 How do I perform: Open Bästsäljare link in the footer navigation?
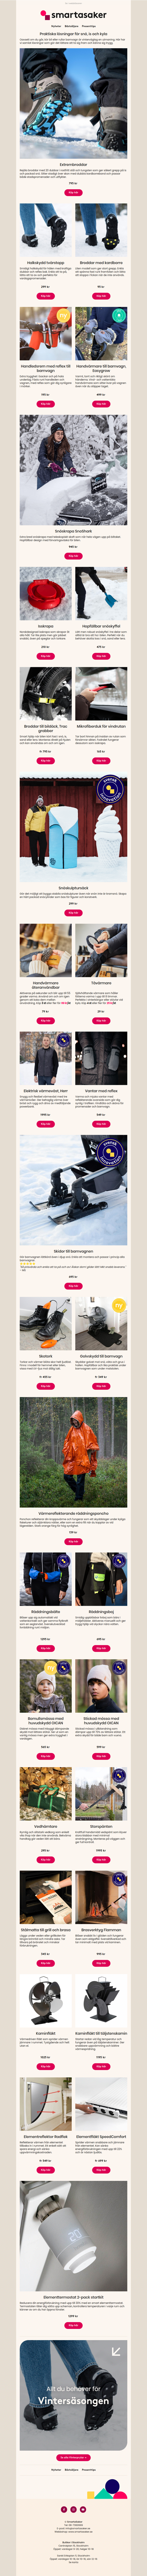point(72,2469)
